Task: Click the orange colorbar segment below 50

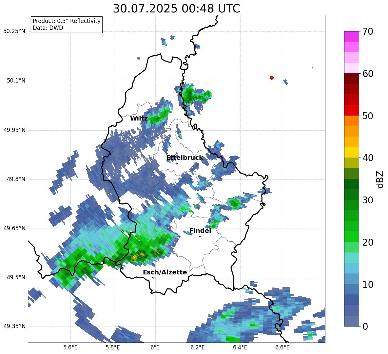Action: point(351,121)
